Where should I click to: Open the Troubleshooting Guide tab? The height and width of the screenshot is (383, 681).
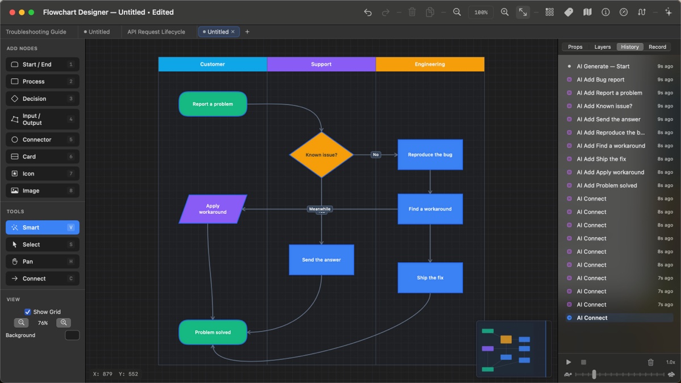[36, 32]
